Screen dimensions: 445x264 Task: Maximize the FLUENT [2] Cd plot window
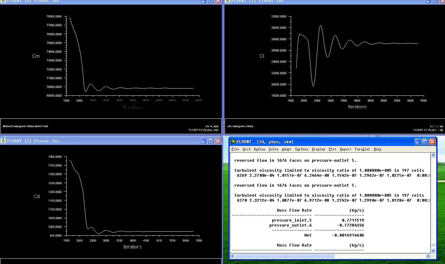click(211, 141)
